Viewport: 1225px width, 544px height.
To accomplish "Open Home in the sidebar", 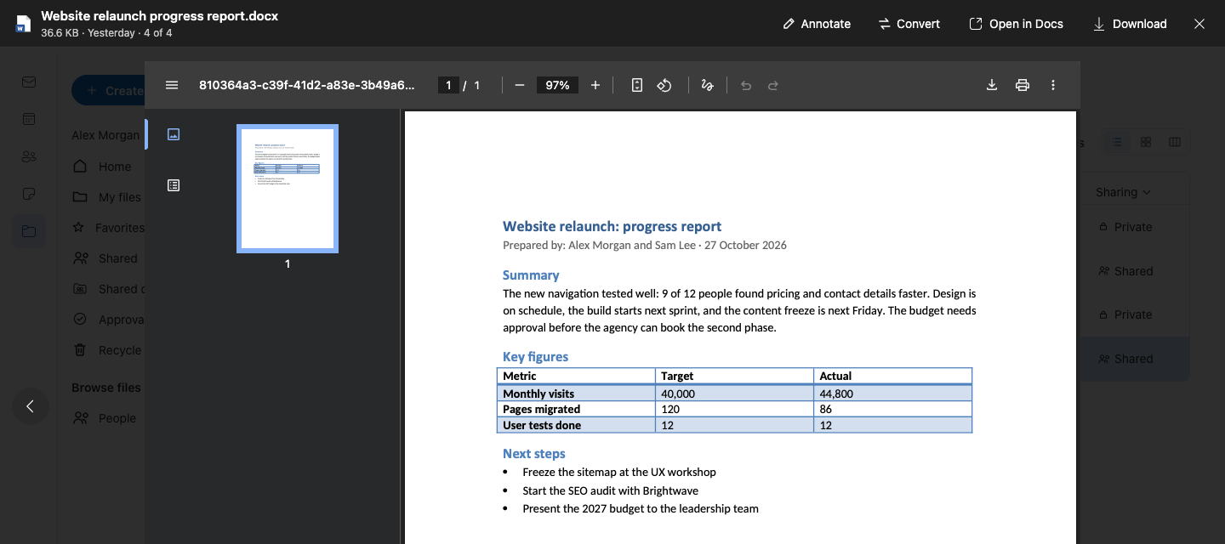I will click(x=102, y=167).
